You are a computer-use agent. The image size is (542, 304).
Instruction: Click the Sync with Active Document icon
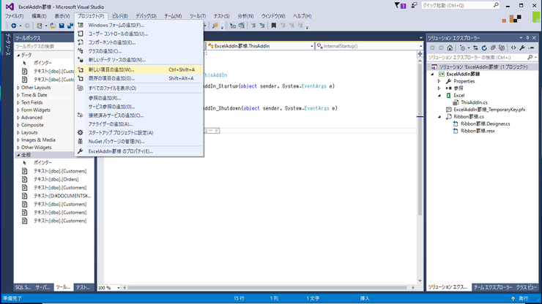[475, 48]
